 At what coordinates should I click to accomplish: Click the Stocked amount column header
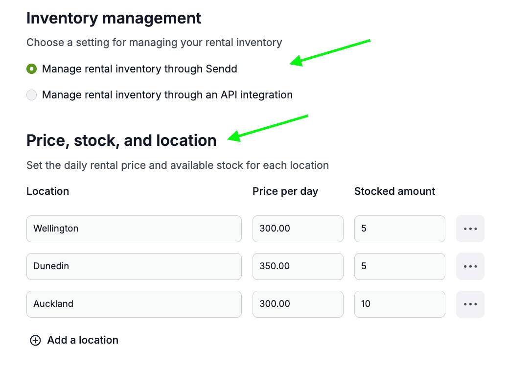coord(394,191)
